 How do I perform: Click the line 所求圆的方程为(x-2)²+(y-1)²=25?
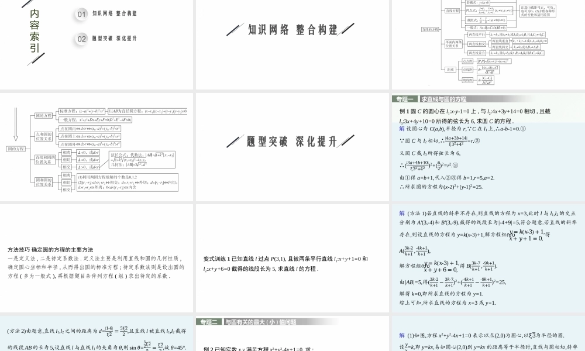(x=441, y=187)
